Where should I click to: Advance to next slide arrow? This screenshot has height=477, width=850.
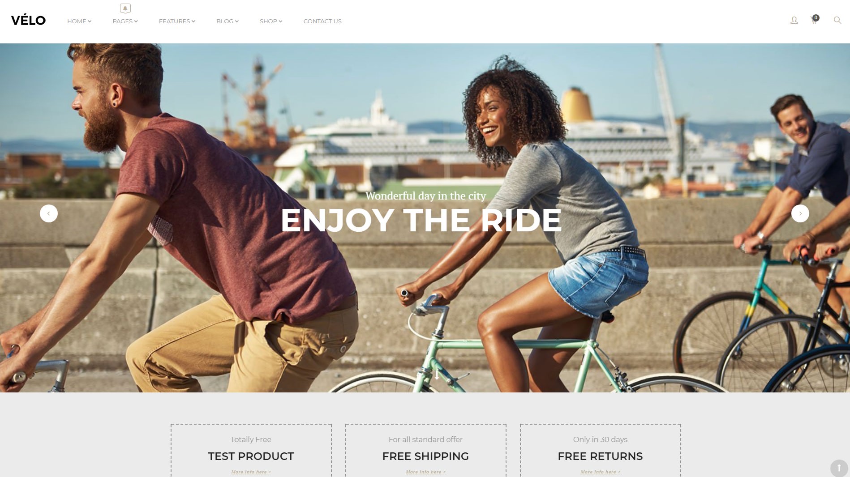pyautogui.click(x=800, y=213)
